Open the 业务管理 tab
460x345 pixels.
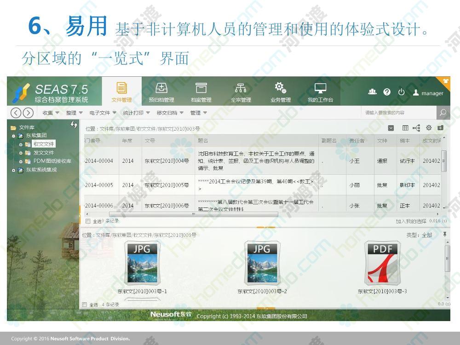(x=281, y=92)
